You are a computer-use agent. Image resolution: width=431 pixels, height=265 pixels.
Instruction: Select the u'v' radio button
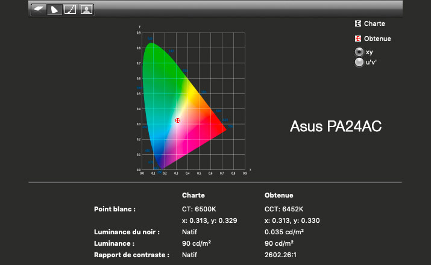tap(359, 62)
